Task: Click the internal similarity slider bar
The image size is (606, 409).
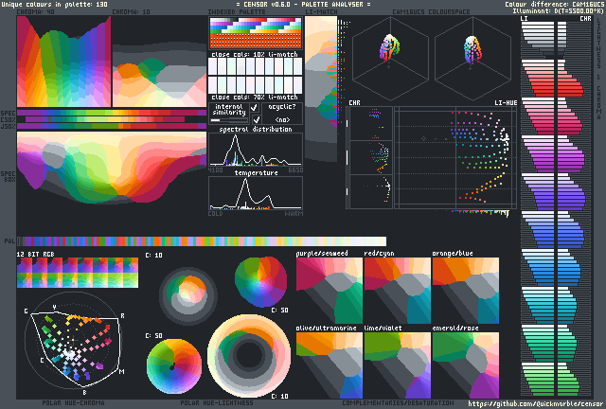Action: pos(229,120)
